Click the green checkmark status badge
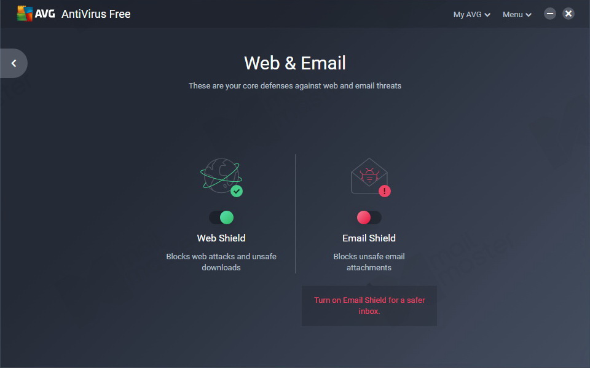Screen dimensions: 590x368 coord(237,191)
